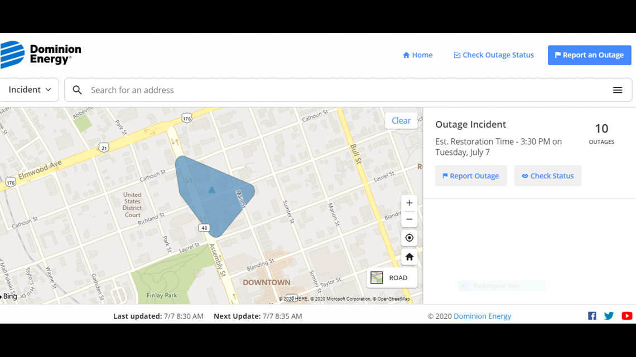The image size is (636, 357).
Task: Click the Assembly St street label
Action: click(x=218, y=260)
